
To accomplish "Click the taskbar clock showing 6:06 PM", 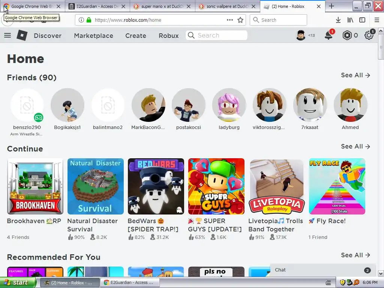I will (x=370, y=283).
